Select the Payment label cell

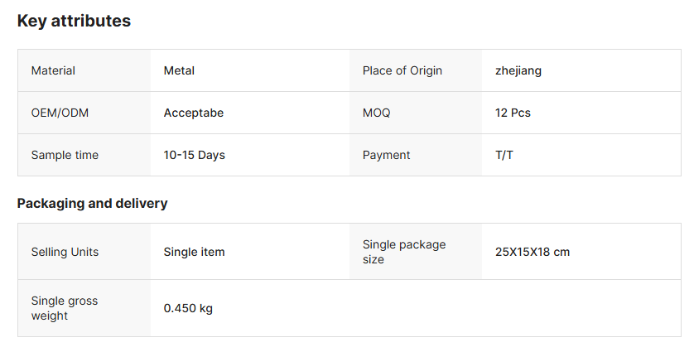click(x=386, y=155)
